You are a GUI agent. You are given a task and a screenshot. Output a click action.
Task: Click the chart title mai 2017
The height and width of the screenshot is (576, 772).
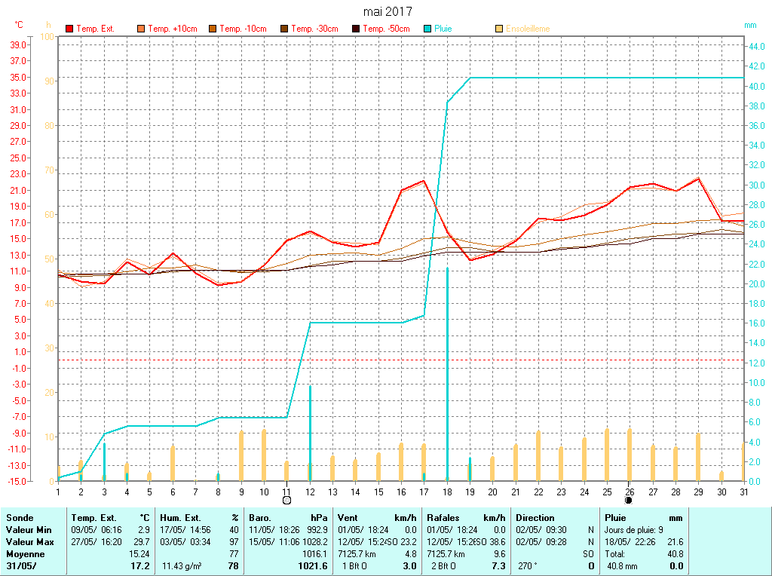click(388, 11)
